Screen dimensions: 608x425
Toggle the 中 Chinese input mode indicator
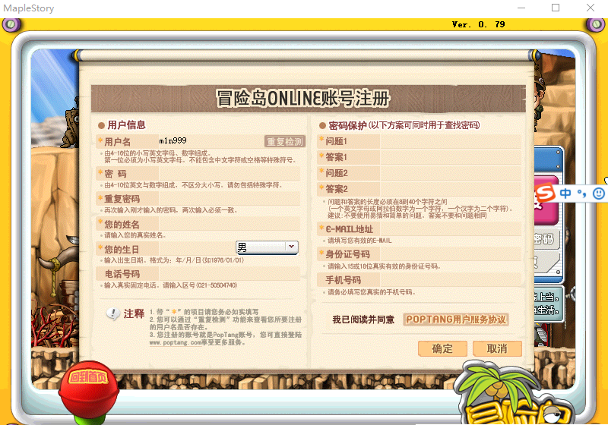tap(565, 193)
